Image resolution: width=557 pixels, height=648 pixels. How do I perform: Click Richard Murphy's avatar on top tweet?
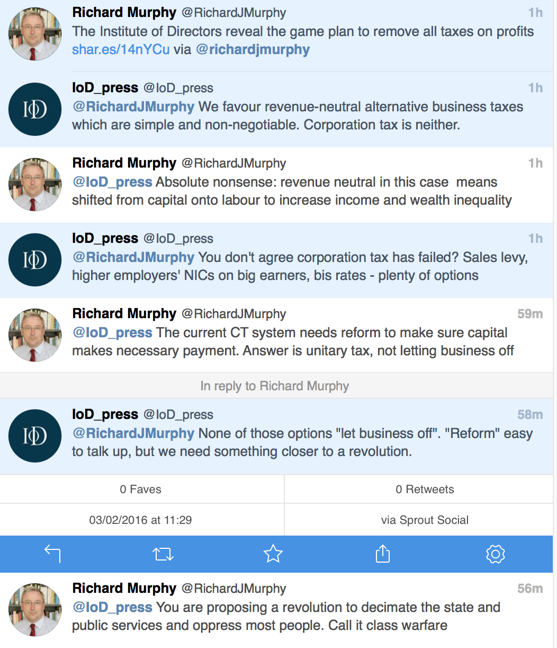point(35,34)
